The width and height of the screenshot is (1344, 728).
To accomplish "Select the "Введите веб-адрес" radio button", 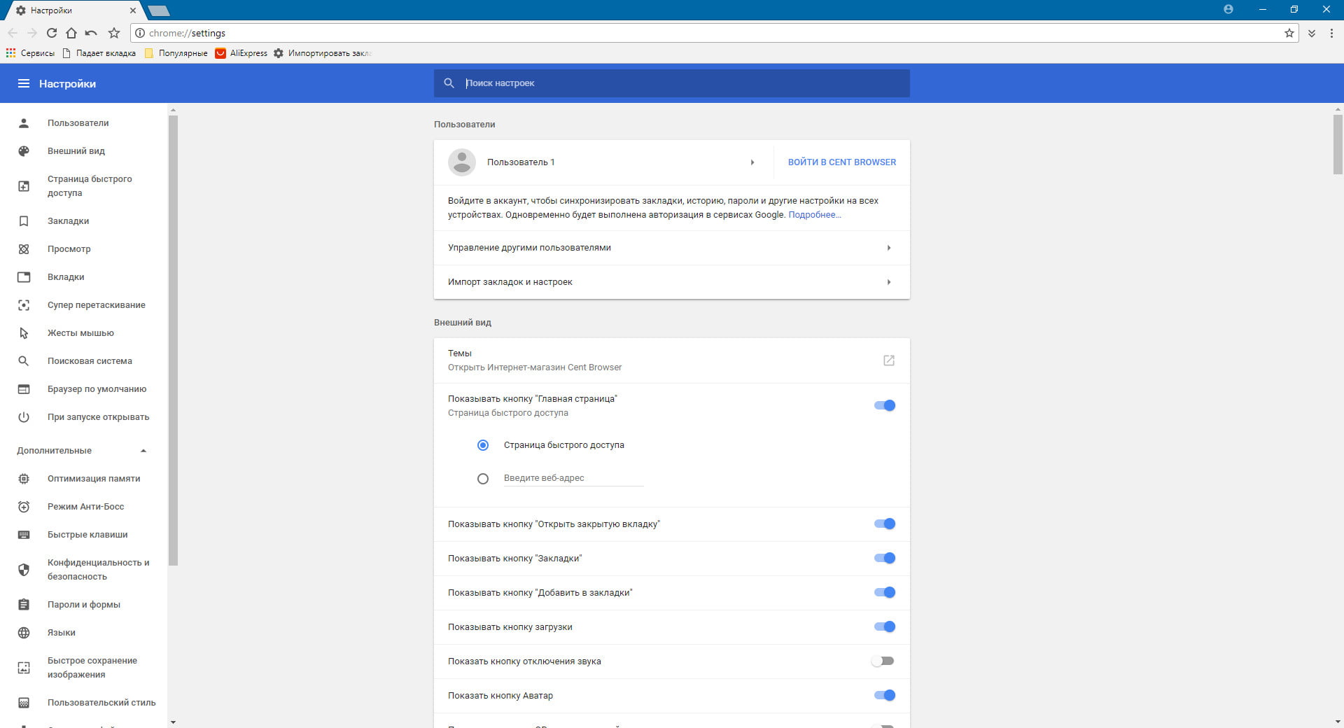I will pyautogui.click(x=482, y=479).
